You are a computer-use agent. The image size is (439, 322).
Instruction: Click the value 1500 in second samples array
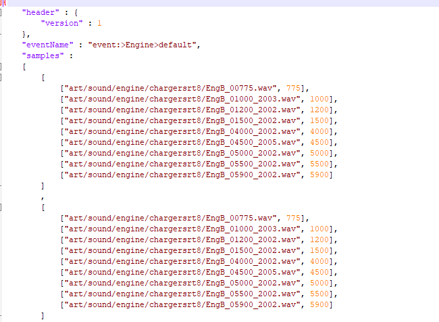pos(319,251)
